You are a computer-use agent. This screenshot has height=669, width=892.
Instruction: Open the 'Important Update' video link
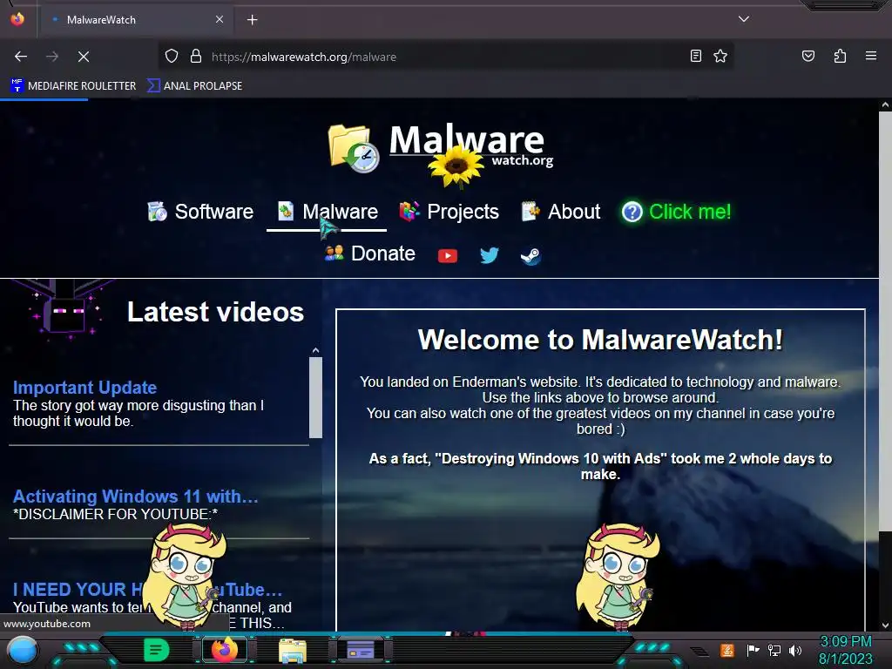[84, 388]
